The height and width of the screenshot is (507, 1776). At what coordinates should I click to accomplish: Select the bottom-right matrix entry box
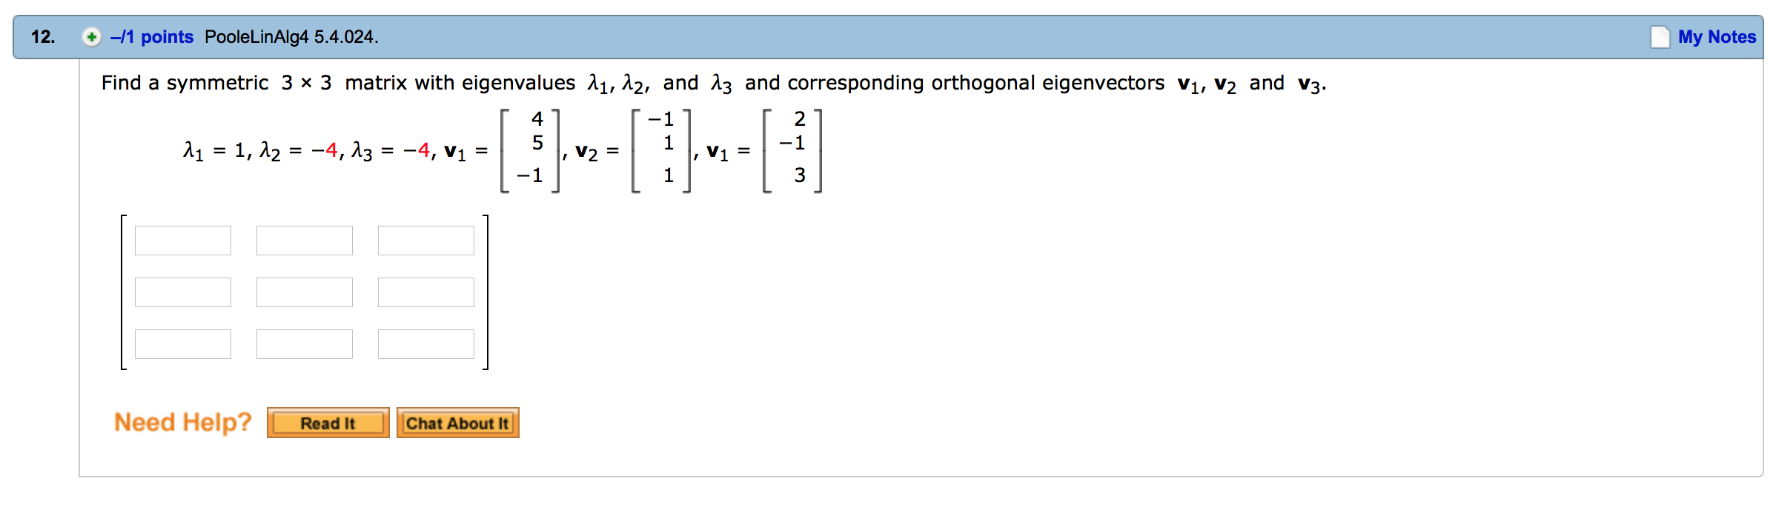[x=426, y=343]
